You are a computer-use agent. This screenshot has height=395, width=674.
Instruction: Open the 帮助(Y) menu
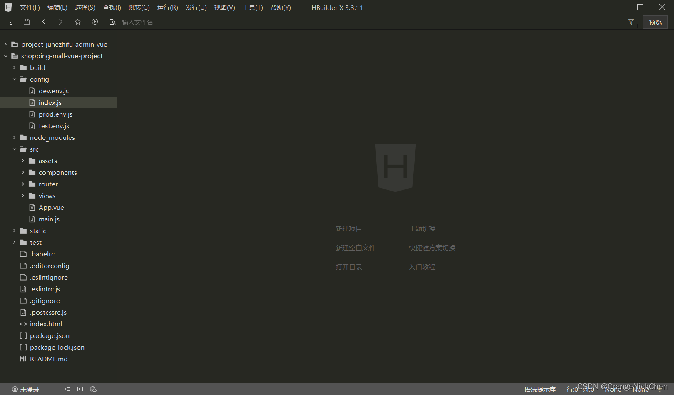pos(281,7)
